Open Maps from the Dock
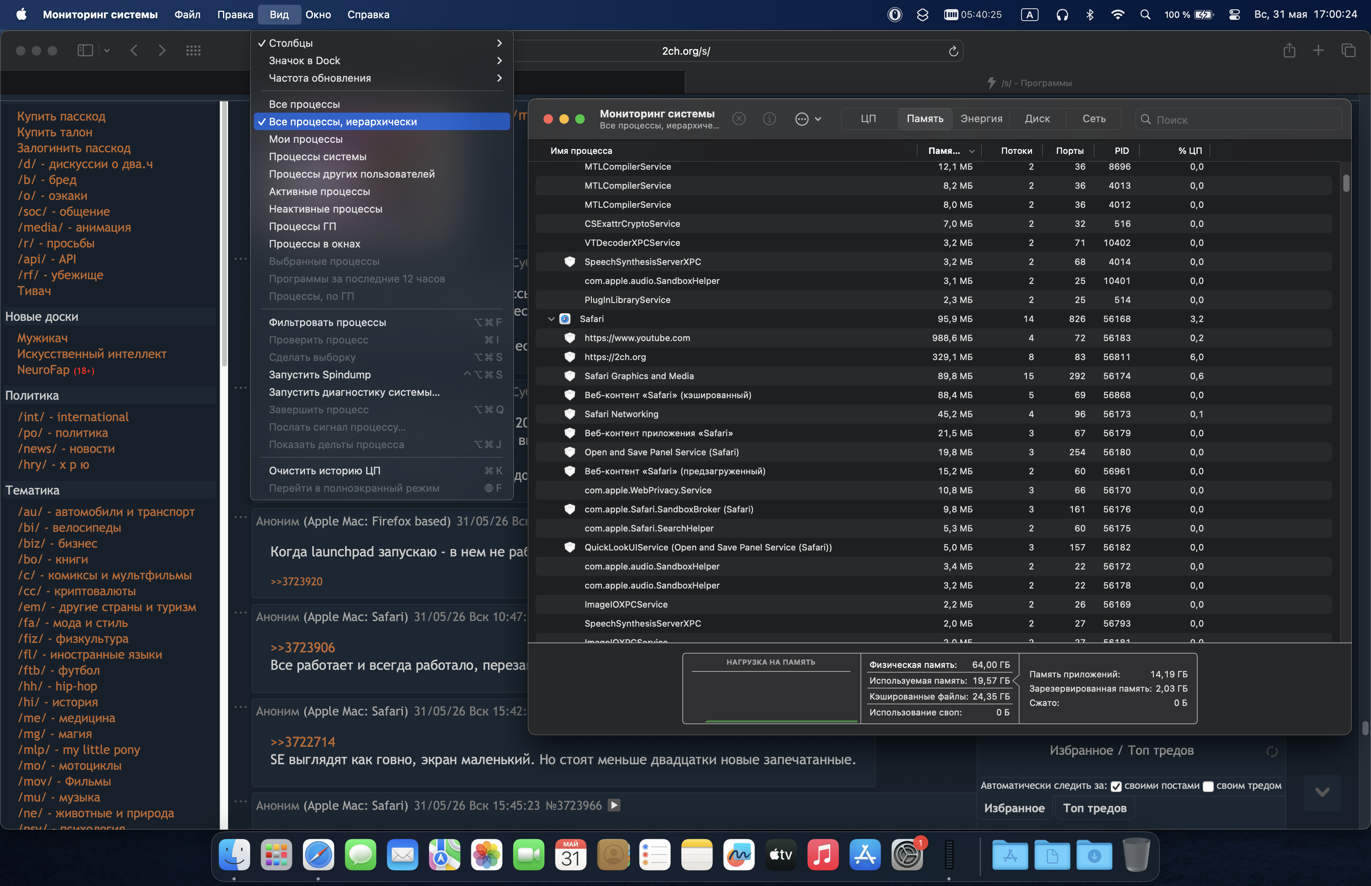The width and height of the screenshot is (1371, 886). click(444, 855)
